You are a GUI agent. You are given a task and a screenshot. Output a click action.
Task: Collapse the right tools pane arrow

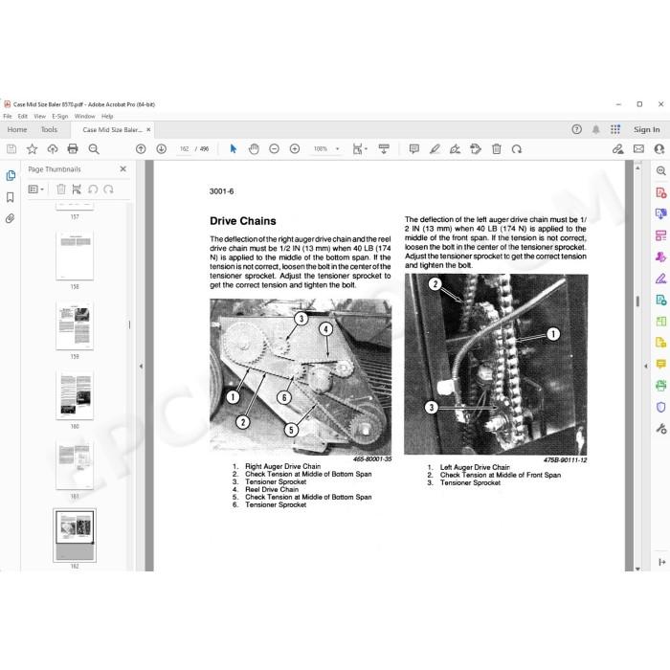pyautogui.click(x=646, y=366)
